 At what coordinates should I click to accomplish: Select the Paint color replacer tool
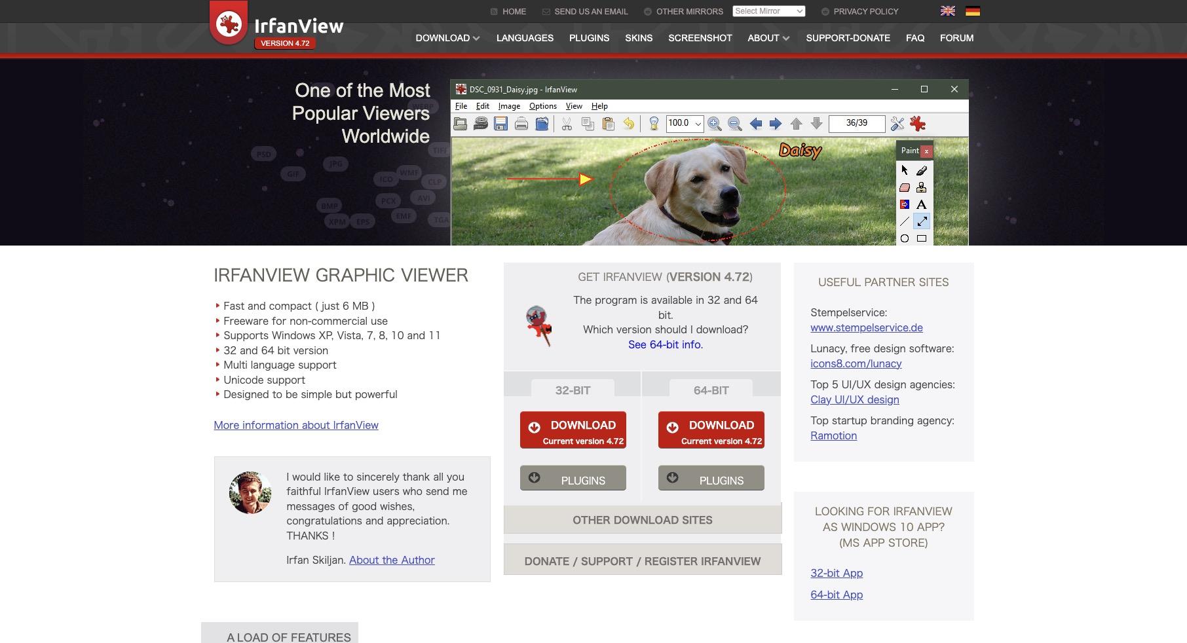coord(905,204)
